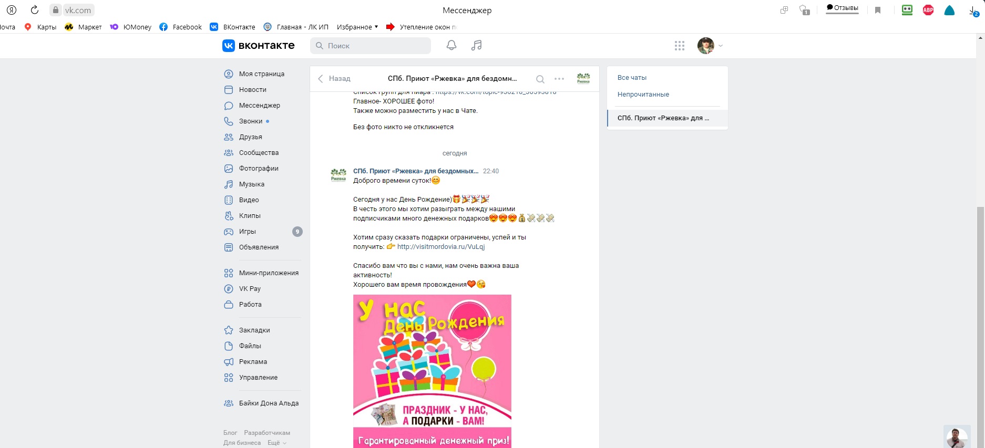Go back with the Назад button
The image size is (985, 448).
pyautogui.click(x=334, y=79)
